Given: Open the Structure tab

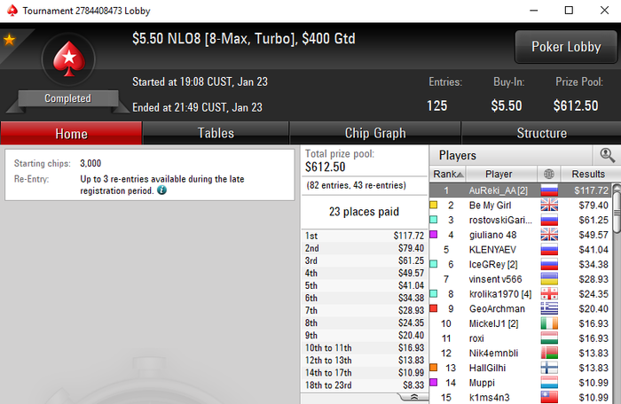Looking at the screenshot, I should point(541,133).
